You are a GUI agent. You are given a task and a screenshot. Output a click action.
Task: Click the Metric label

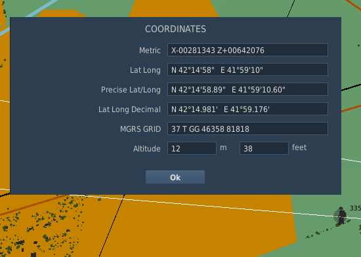click(x=150, y=50)
